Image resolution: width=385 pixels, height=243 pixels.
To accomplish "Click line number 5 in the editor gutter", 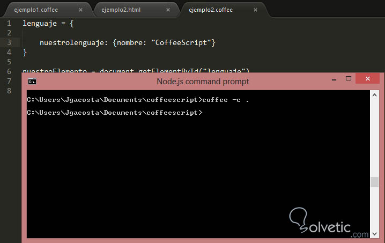I will click(x=9, y=62).
